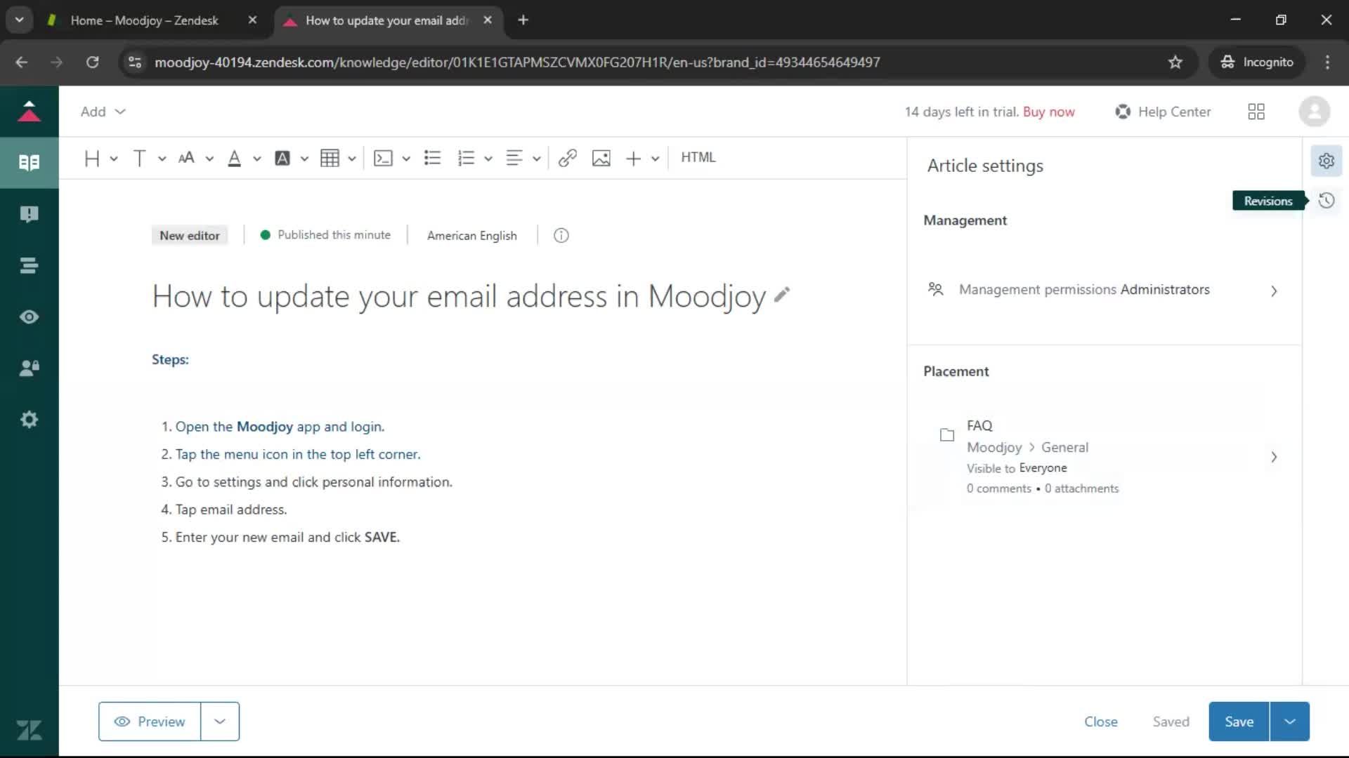Expand the code block dropdown arrow

coord(406,159)
